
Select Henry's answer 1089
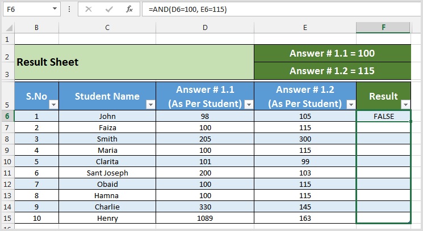[205, 218]
